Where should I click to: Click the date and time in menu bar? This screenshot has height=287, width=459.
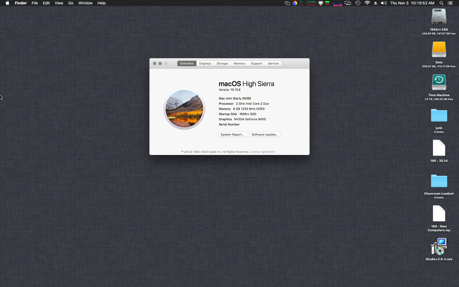[412, 3]
